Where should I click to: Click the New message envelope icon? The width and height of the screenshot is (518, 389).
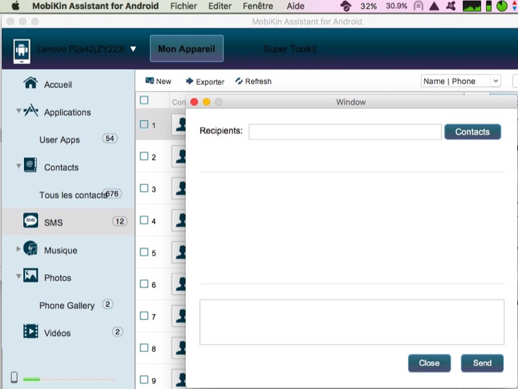150,81
